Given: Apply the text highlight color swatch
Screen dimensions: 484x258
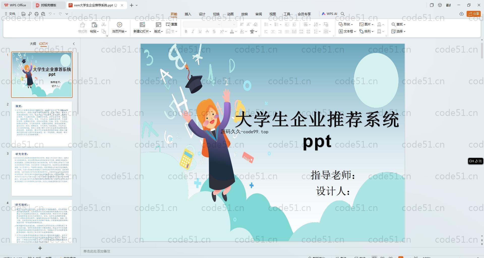Looking at the screenshot, I should [242, 31].
